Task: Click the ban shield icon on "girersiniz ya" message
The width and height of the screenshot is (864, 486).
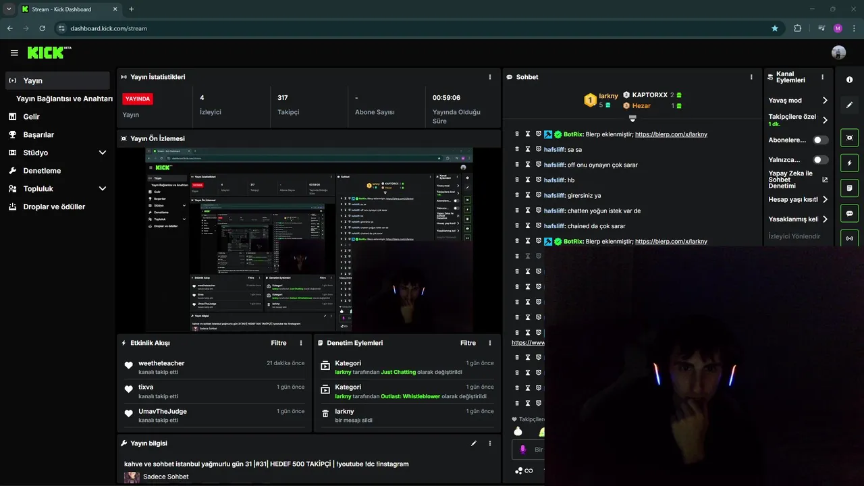Action: click(538, 195)
